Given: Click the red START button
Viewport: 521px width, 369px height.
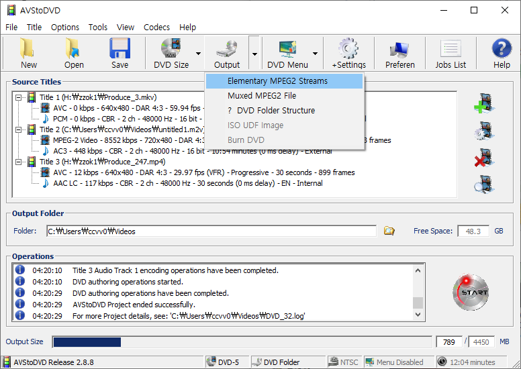Looking at the screenshot, I should tap(471, 293).
